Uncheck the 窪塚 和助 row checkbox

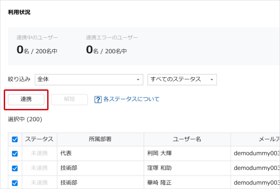click(x=14, y=168)
